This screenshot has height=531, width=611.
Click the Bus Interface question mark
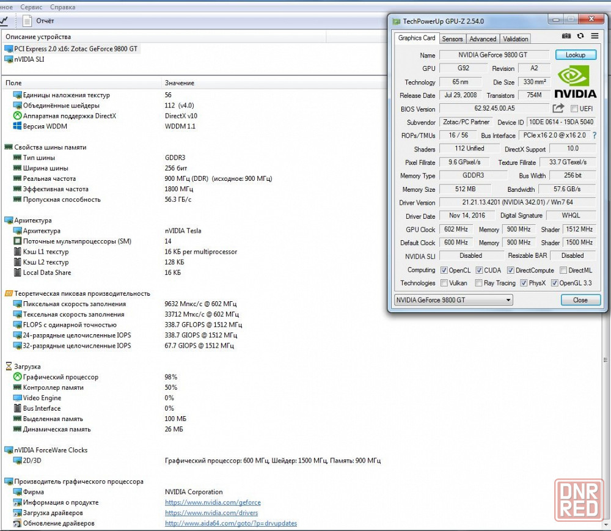point(595,136)
